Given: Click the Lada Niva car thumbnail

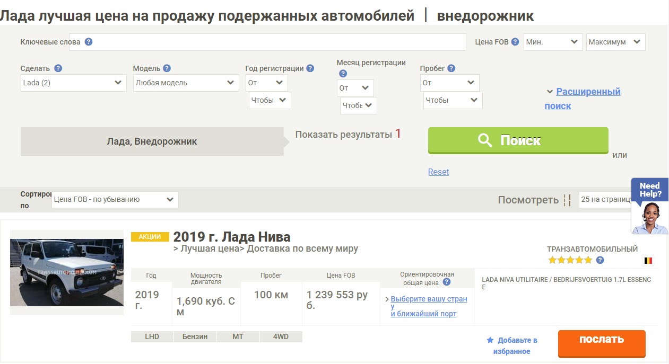Looking at the screenshot, I should tap(67, 272).
